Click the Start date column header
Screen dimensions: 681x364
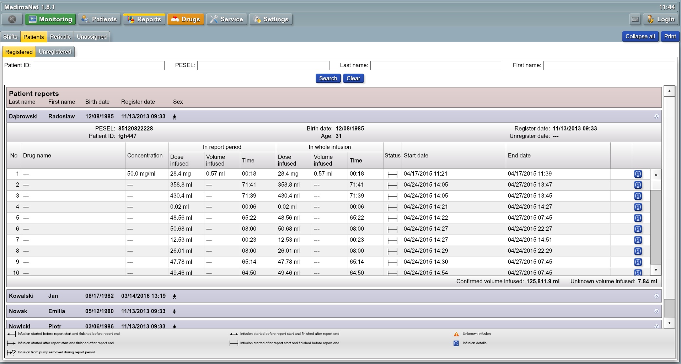point(454,156)
